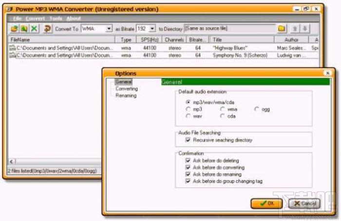Click the 2 files listed status bar text
The width and height of the screenshot is (341, 221).
[52, 171]
